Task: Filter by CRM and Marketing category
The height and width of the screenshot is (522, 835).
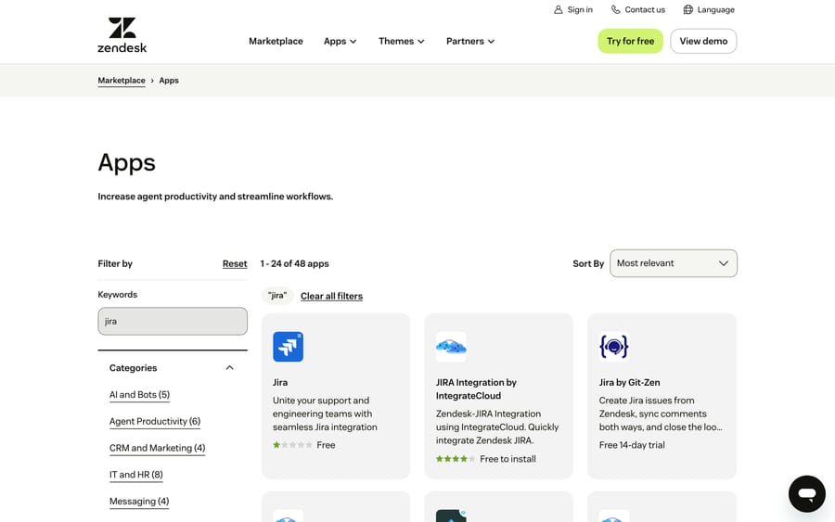Action: (x=157, y=448)
